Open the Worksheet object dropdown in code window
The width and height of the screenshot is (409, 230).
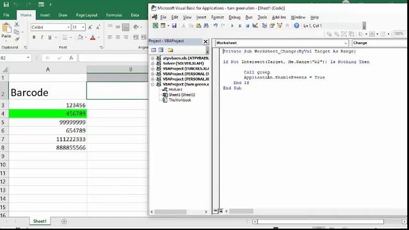pos(346,43)
